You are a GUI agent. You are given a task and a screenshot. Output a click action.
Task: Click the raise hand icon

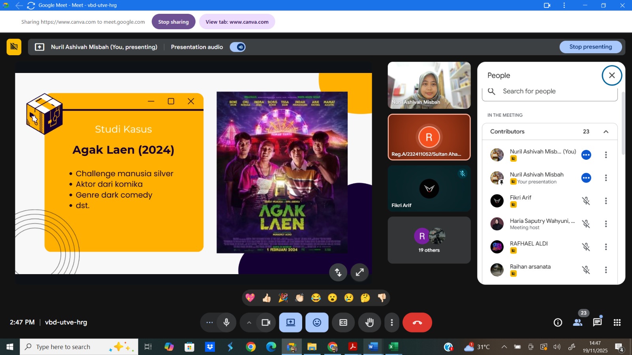[x=369, y=323]
